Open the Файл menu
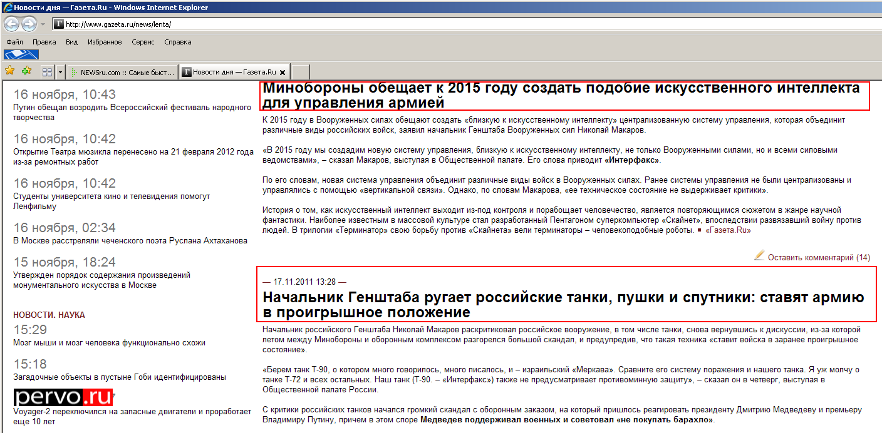This screenshot has height=433, width=882. pyautogui.click(x=15, y=42)
